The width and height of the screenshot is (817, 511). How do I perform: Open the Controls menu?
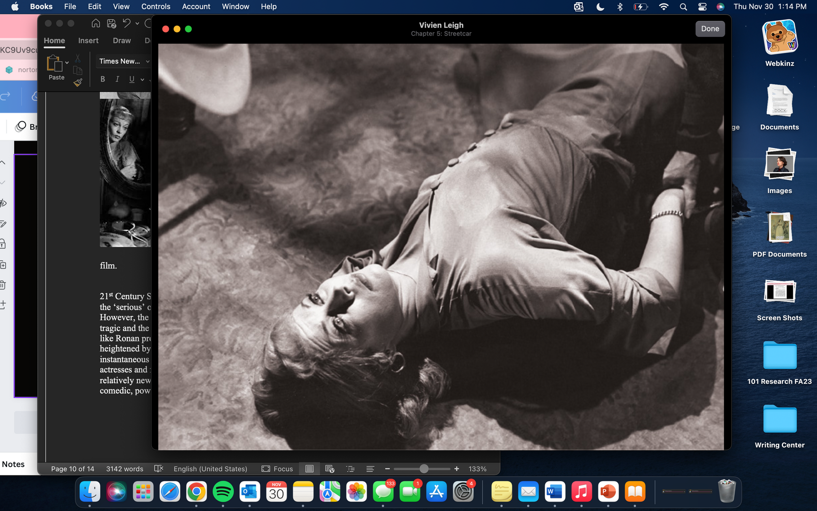156,7
